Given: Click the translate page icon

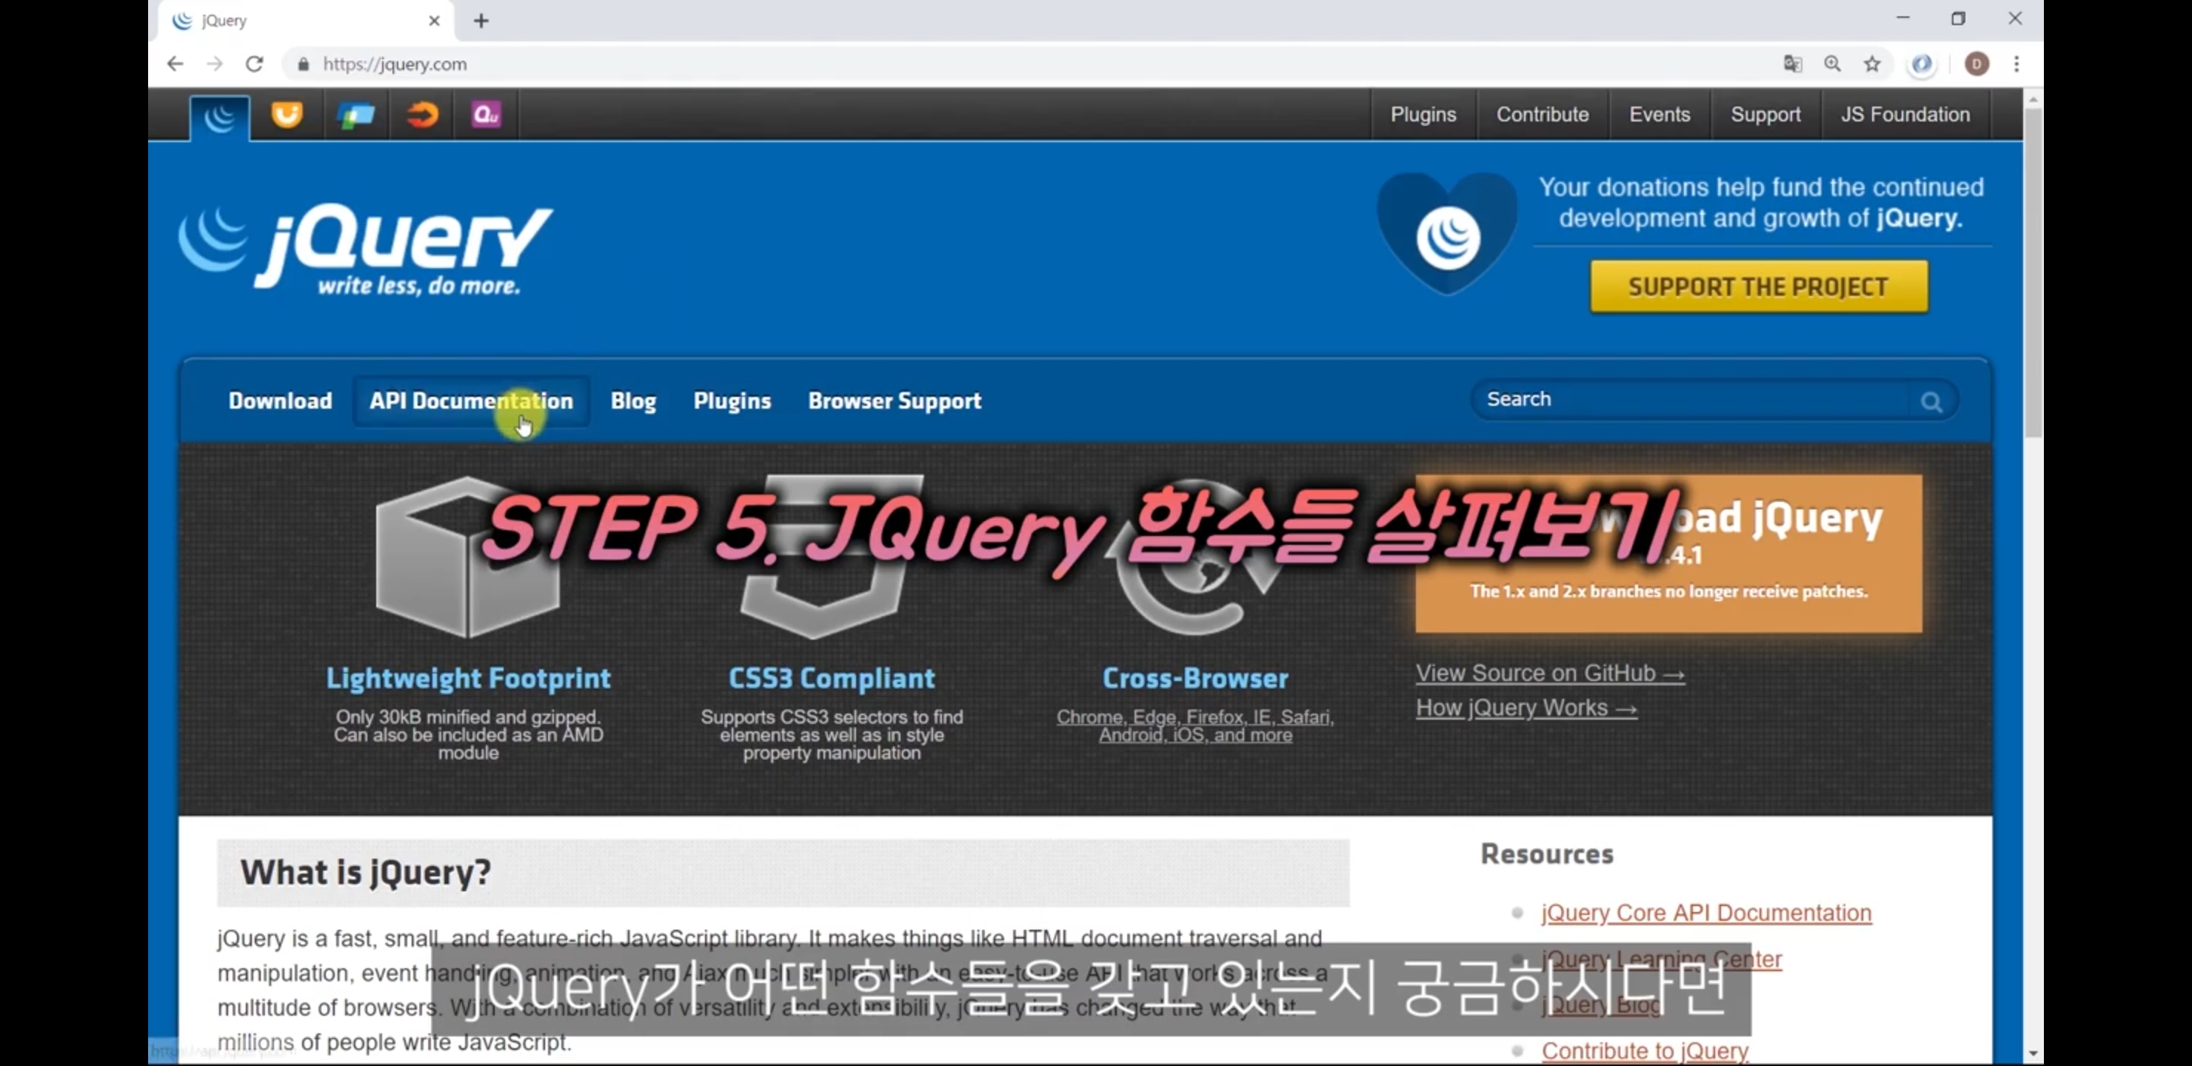Looking at the screenshot, I should click(x=1793, y=64).
